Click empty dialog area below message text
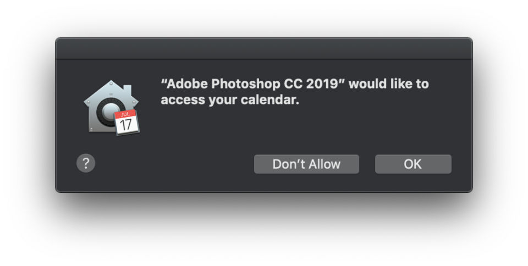528x266 pixels. click(296, 130)
